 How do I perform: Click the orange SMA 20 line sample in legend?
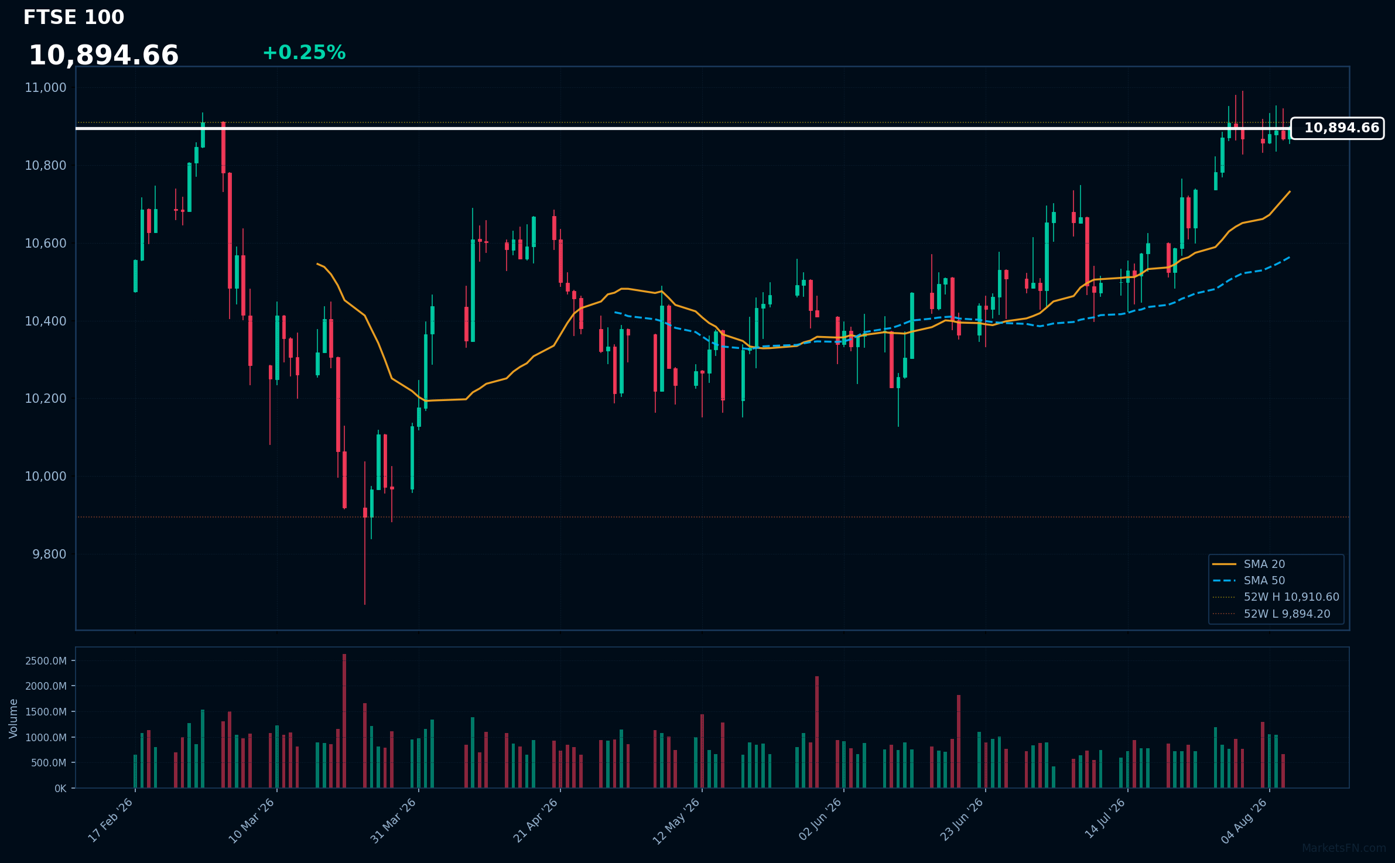[x=1224, y=564]
